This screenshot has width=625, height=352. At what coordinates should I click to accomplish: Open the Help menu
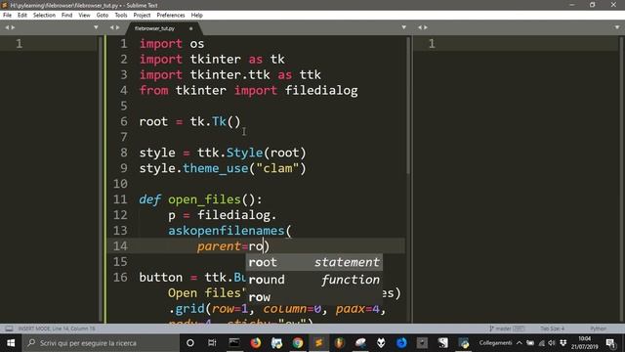197,16
